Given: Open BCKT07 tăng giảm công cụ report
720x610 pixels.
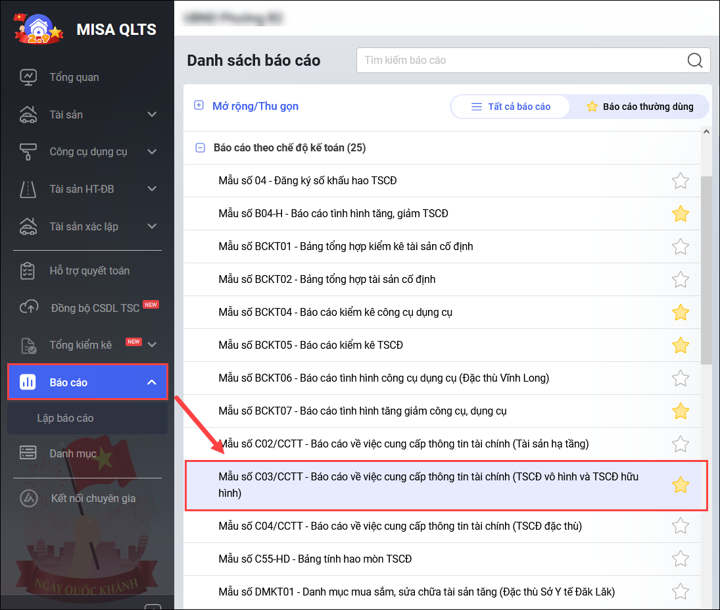Looking at the screenshot, I should pyautogui.click(x=363, y=411).
